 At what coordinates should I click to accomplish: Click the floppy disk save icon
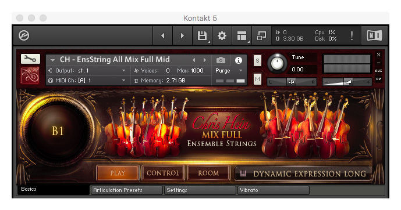click(x=202, y=36)
